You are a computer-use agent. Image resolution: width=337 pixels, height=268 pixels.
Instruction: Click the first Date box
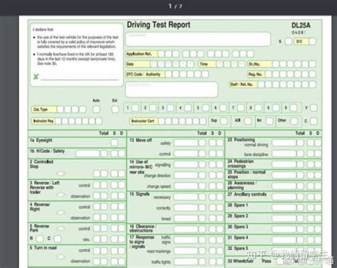tap(154, 64)
